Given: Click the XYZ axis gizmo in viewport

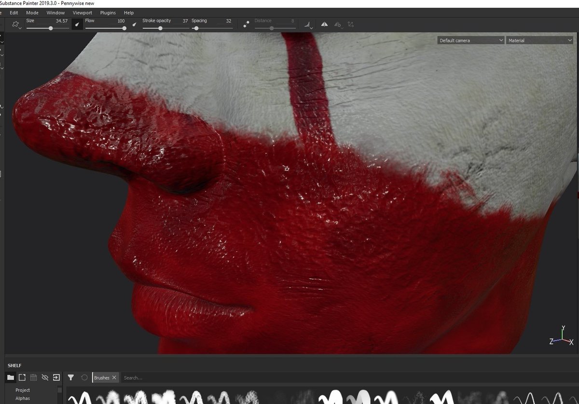Looking at the screenshot, I should pyautogui.click(x=562, y=337).
